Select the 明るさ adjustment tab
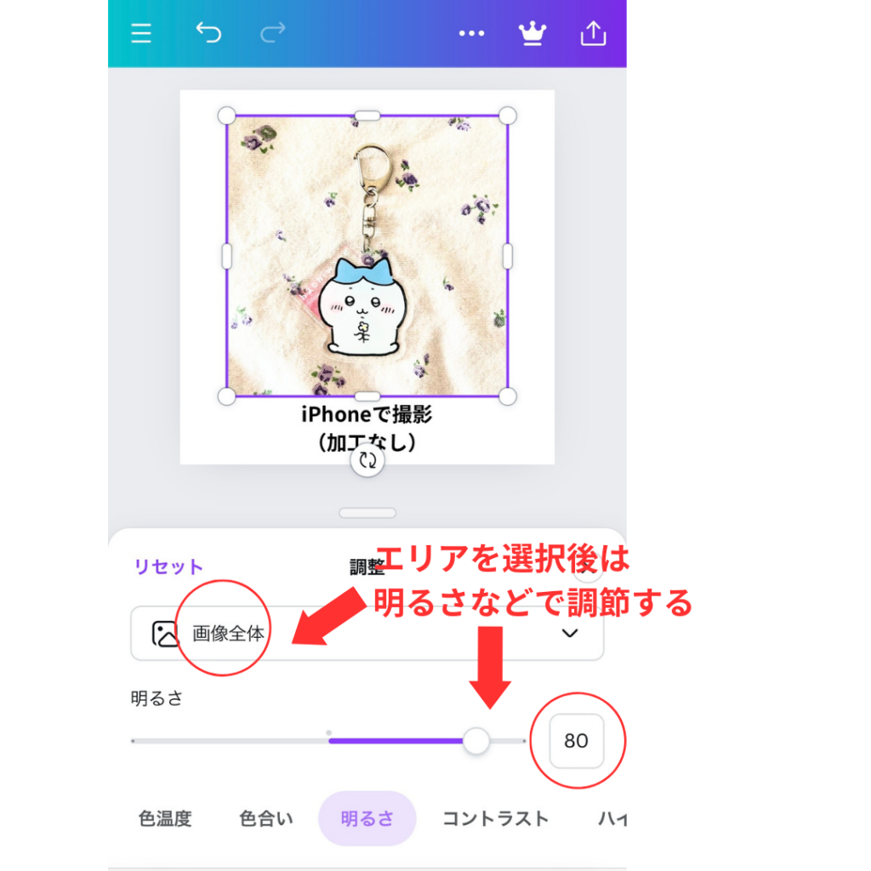Screen dimensions: 871x871 pos(367,819)
